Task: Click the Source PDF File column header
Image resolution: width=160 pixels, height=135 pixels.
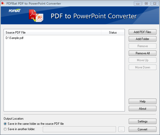Action: click(53, 33)
